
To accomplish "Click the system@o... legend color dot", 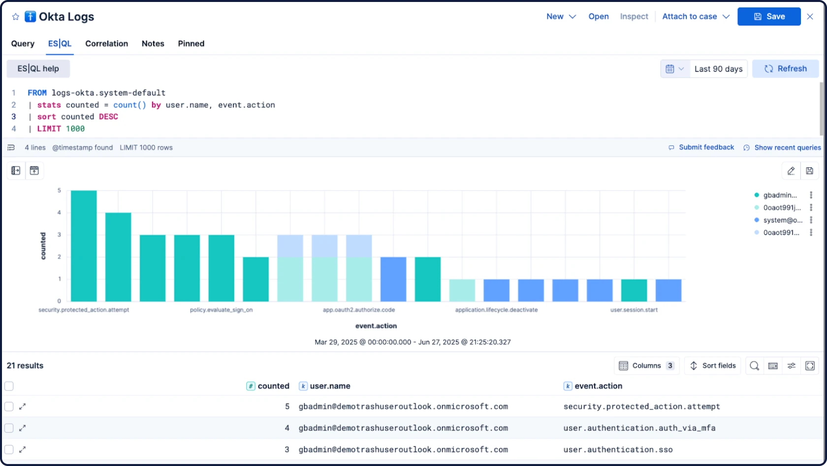I will [x=757, y=220].
